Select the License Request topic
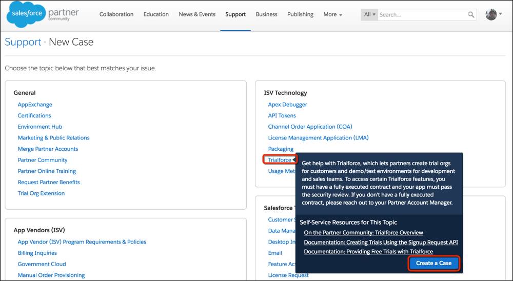Screen dimensions: 513x281 coord(288,275)
